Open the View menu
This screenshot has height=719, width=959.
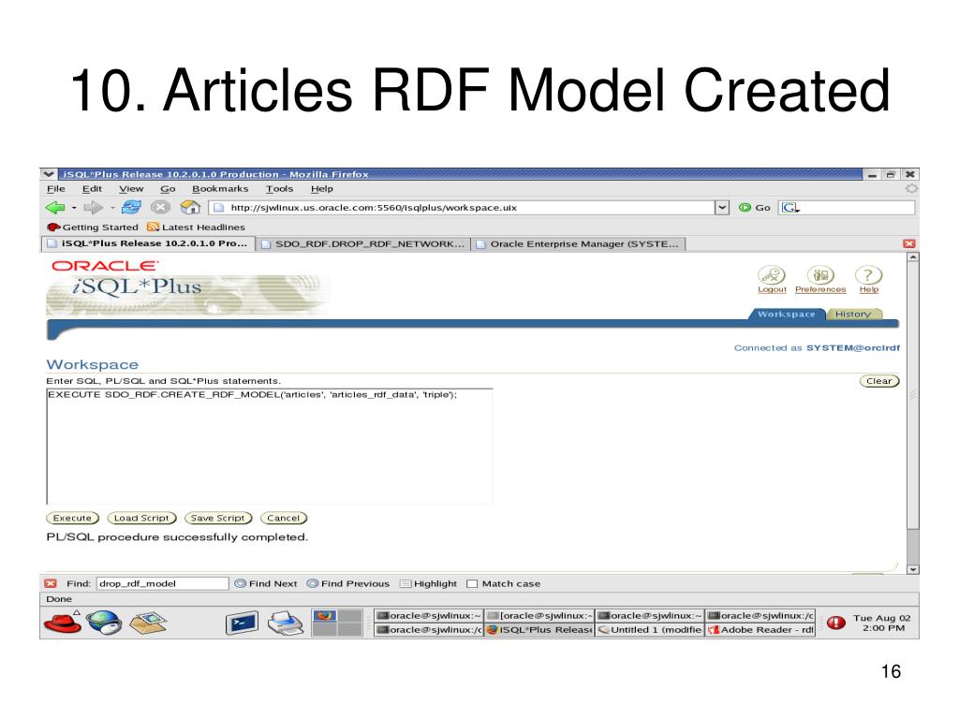(x=131, y=189)
